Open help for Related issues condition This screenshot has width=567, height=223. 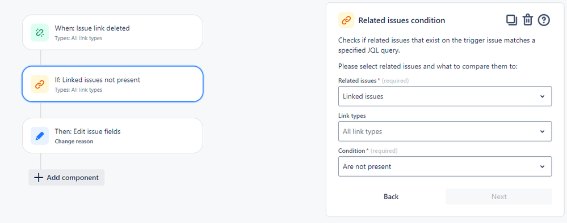544,20
